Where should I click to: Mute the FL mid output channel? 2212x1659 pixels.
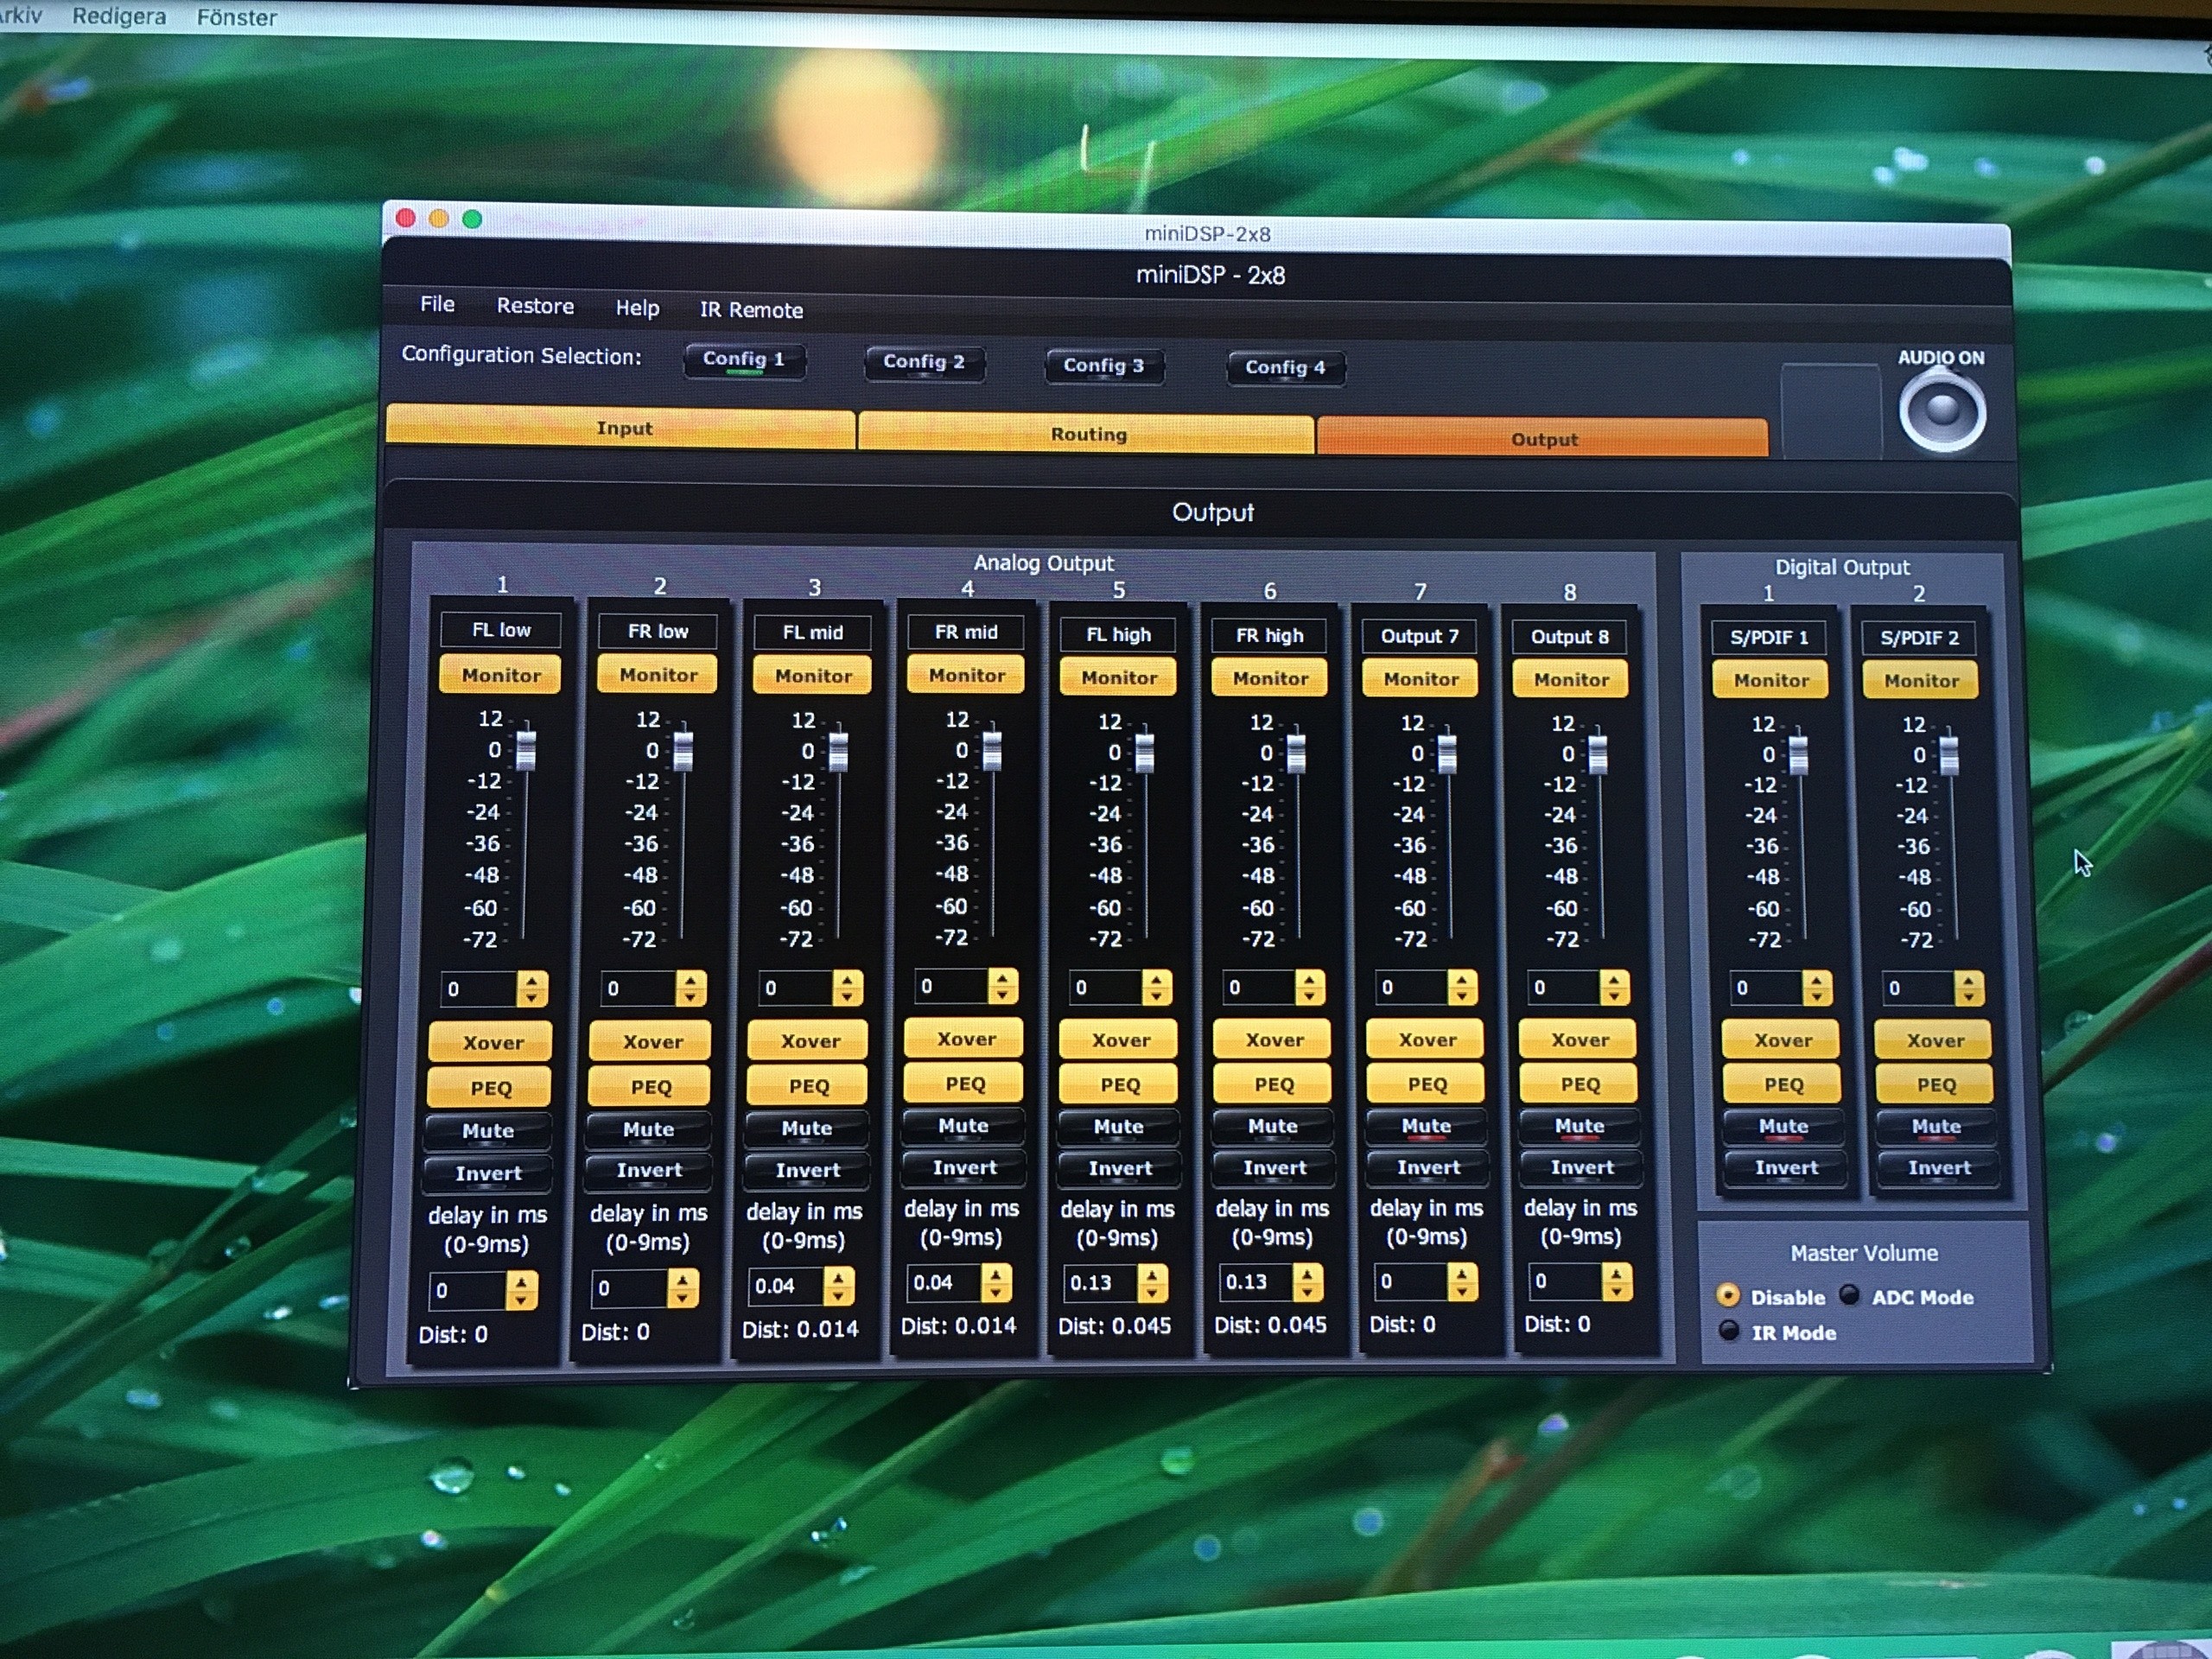(807, 1128)
